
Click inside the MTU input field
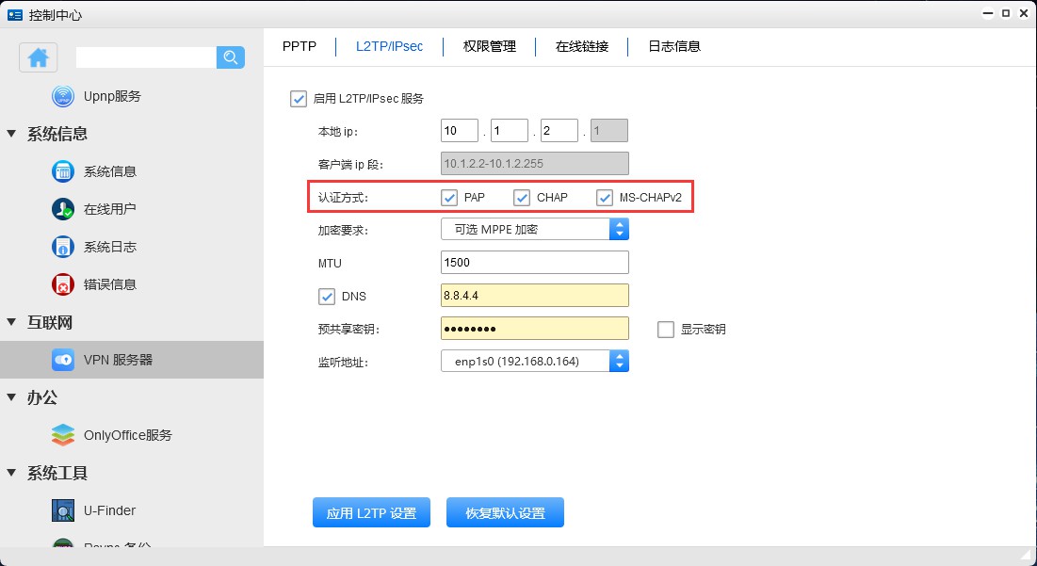pyautogui.click(x=534, y=262)
